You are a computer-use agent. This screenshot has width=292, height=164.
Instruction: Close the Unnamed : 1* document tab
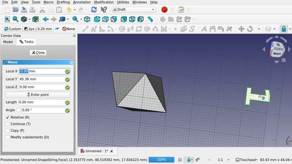click(x=111, y=151)
